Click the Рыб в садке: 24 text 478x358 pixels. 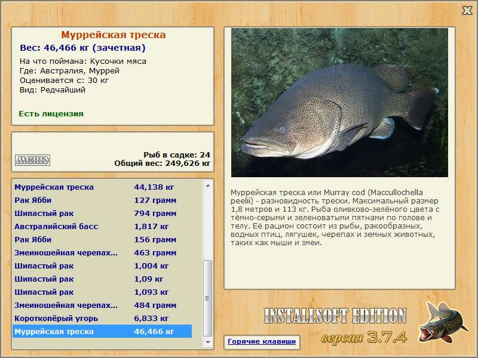(177, 155)
